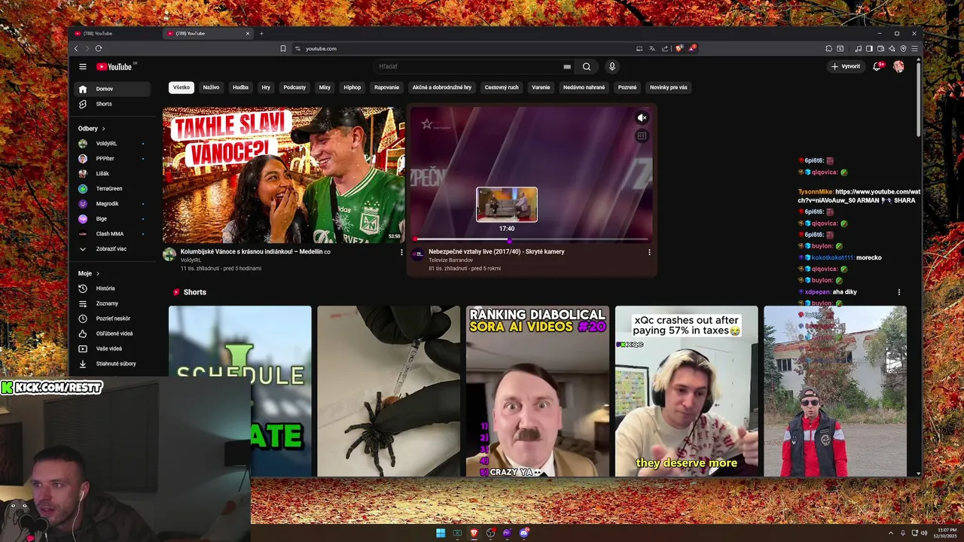
Task: Open the taskbar volume icon
Action: [924, 533]
